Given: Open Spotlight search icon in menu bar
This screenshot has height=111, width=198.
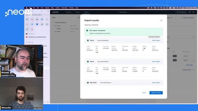Looking at the screenshot, I should click(180, 8).
